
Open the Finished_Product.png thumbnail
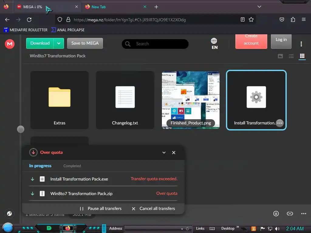click(191, 100)
